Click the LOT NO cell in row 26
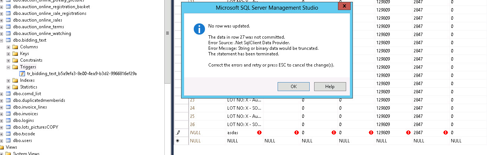The width and height of the screenshot is (487, 155). coord(244,124)
